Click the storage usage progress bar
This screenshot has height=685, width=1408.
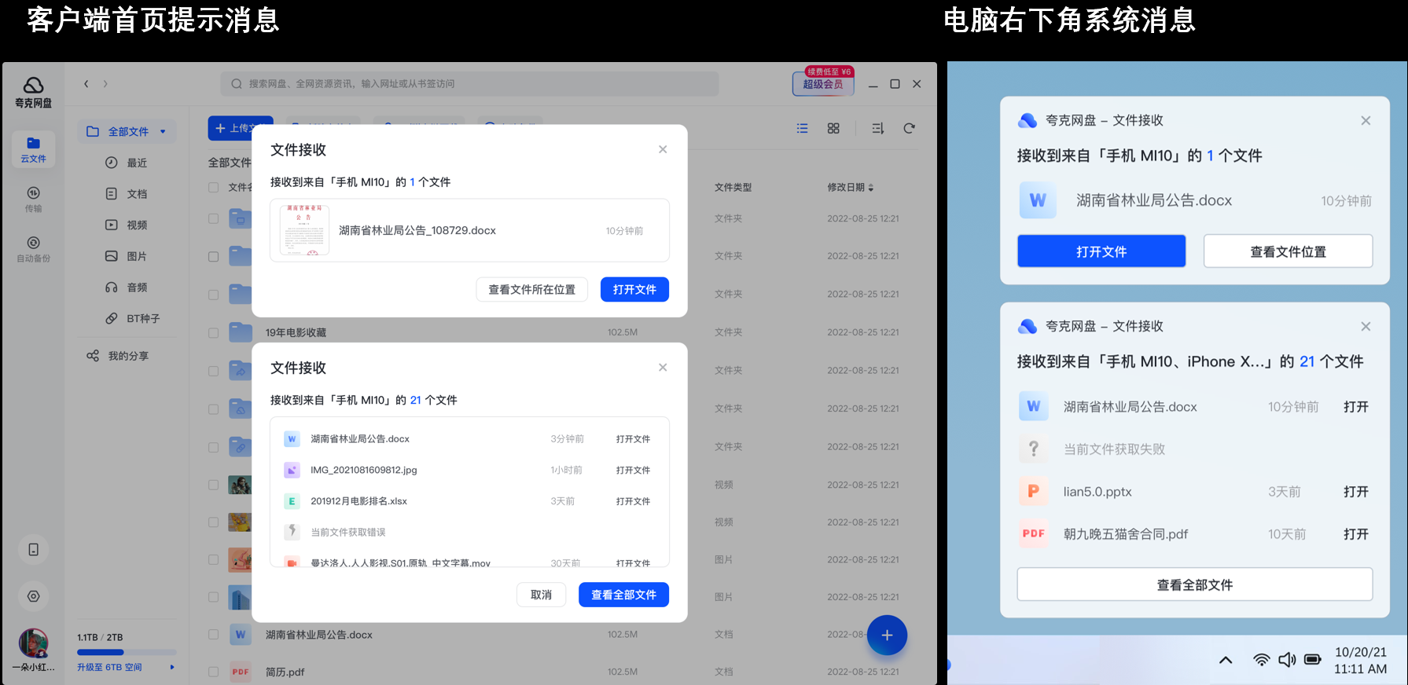(127, 652)
